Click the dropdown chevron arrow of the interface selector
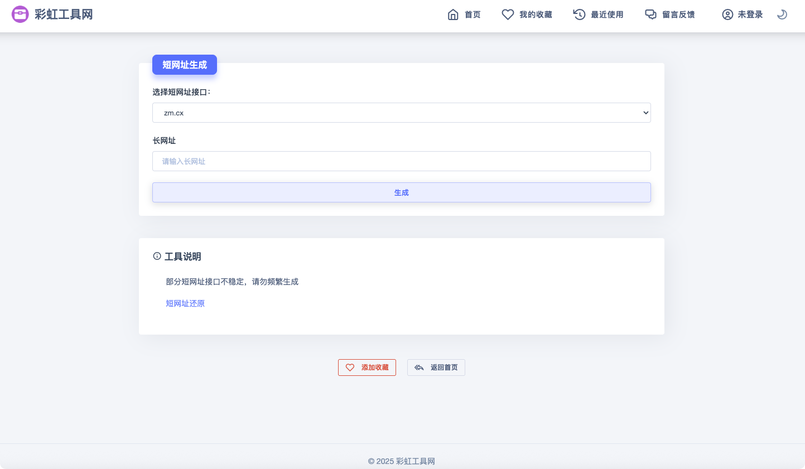The height and width of the screenshot is (469, 805). tap(645, 113)
